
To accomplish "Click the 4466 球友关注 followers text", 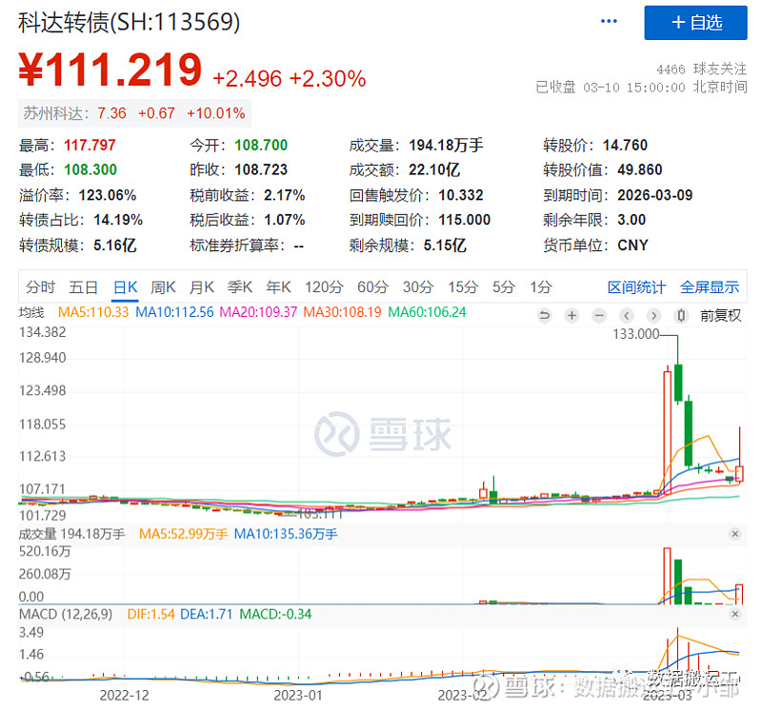I will pos(702,69).
